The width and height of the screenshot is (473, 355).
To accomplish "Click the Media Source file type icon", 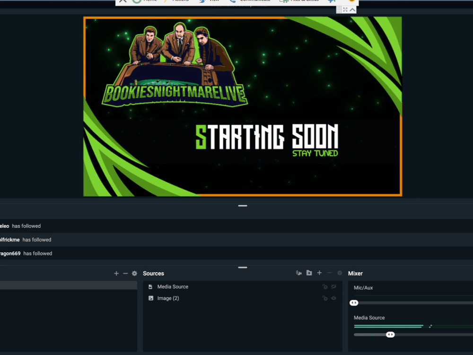I will click(x=150, y=287).
